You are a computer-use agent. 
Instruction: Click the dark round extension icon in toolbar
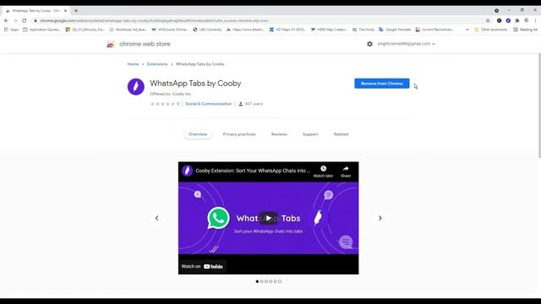(500, 20)
